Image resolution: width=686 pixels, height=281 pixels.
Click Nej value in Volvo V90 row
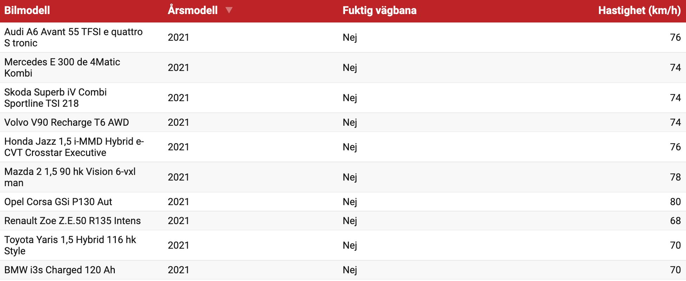(x=350, y=123)
